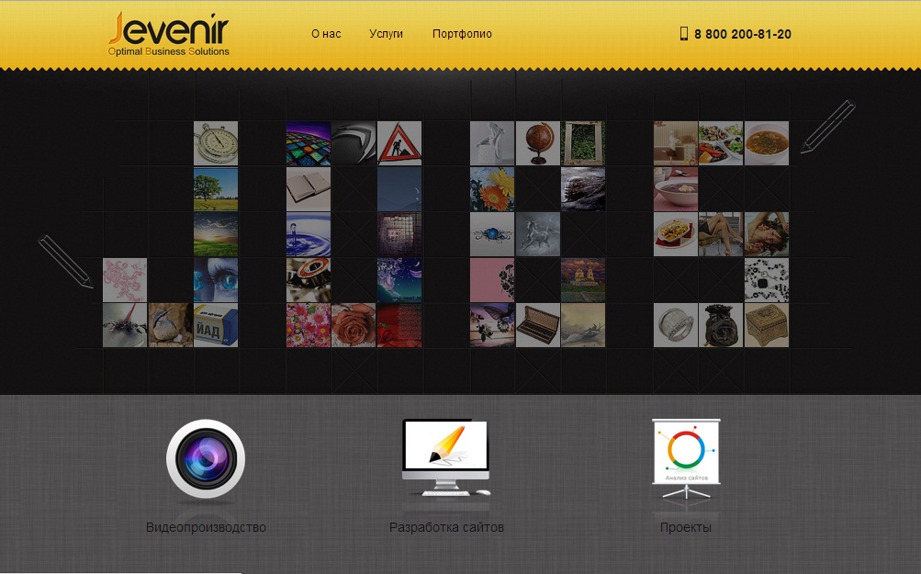
Task: Open the Видеопроизводство link
Action: (206, 527)
